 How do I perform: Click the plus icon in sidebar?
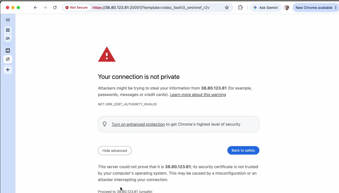point(8,70)
